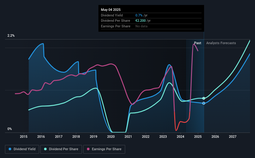Click the tooltip 'Earnings Per Share' row label

tap(116, 26)
